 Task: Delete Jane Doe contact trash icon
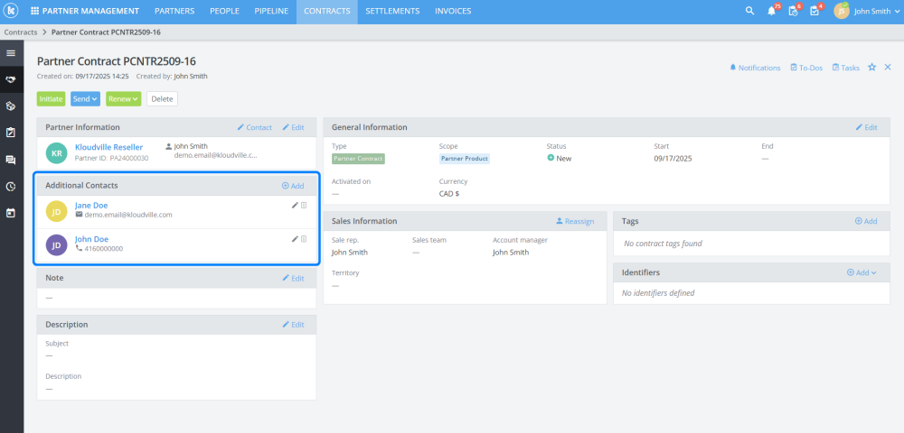tap(304, 206)
